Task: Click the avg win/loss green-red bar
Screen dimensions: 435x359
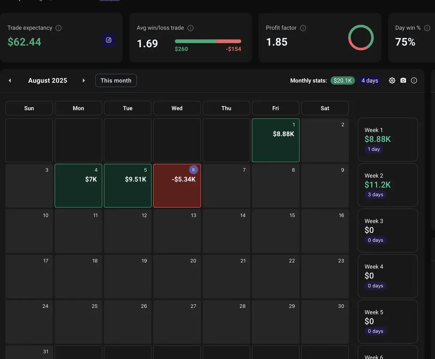Action: (208, 41)
